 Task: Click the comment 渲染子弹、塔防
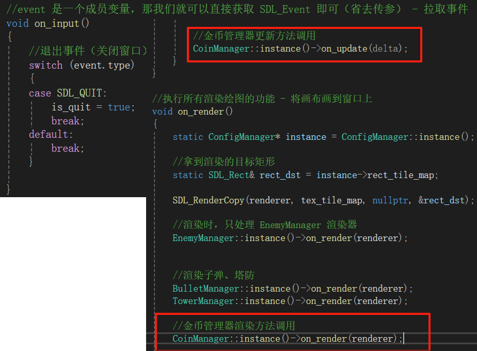(213, 275)
